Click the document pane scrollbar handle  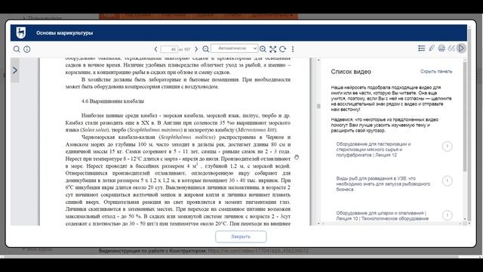pos(318,106)
